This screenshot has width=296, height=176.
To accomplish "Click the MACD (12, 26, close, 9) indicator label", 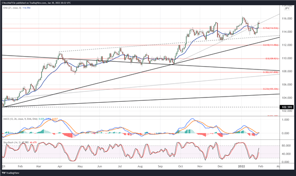I will click(x=20, y=119).
